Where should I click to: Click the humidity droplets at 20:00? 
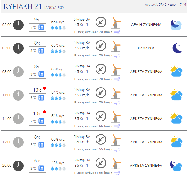pyautogui.click(x=58, y=168)
